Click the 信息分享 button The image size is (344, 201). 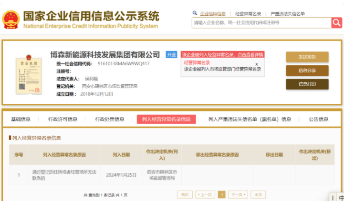[x=307, y=70]
